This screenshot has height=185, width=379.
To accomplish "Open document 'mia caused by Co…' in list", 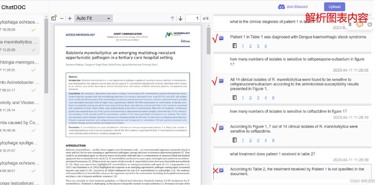I will tap(20, 126).
